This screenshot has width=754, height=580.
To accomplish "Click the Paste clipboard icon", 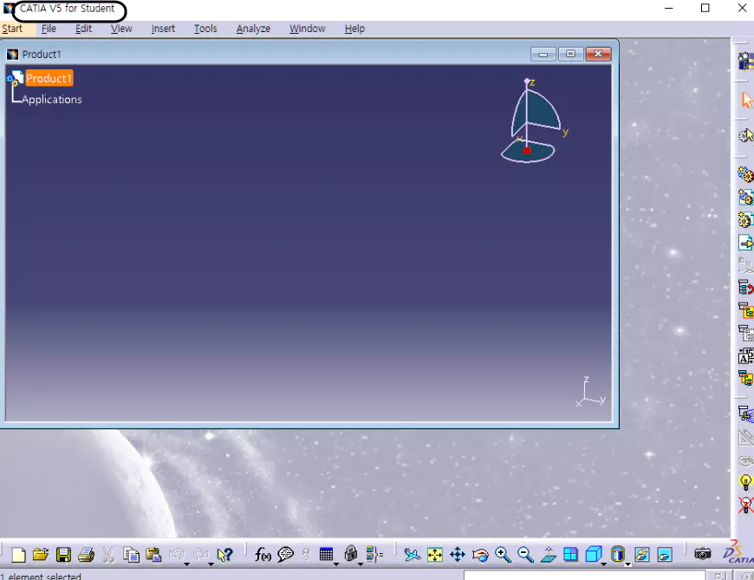I will [153, 555].
